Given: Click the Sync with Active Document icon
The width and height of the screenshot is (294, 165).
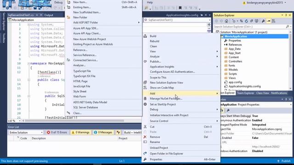Looking at the screenshot, I should (241, 21).
